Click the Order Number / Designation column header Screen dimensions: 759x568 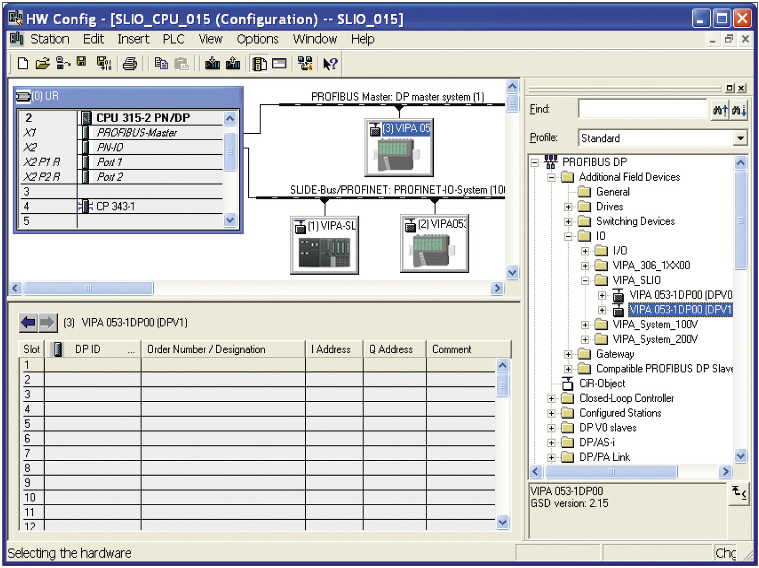click(x=223, y=349)
